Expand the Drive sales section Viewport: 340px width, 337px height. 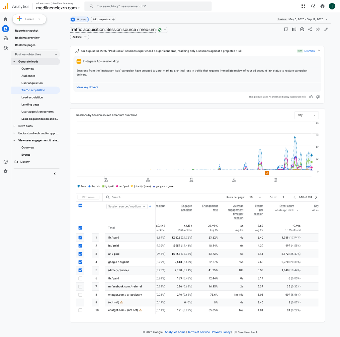(14, 126)
